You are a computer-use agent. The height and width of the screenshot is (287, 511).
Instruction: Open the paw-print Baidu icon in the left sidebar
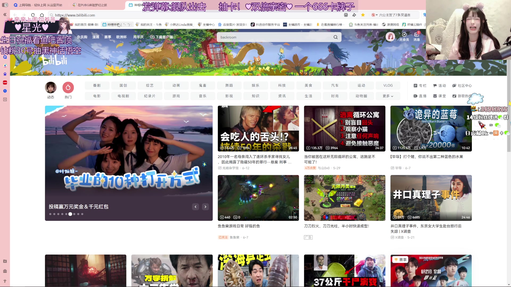pos(5,74)
